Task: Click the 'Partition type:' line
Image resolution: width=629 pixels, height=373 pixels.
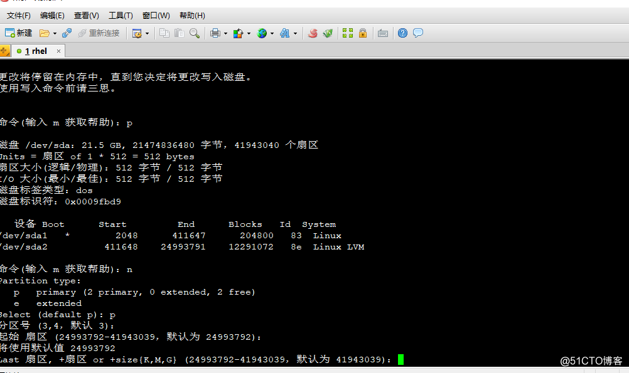Action: [x=40, y=281]
